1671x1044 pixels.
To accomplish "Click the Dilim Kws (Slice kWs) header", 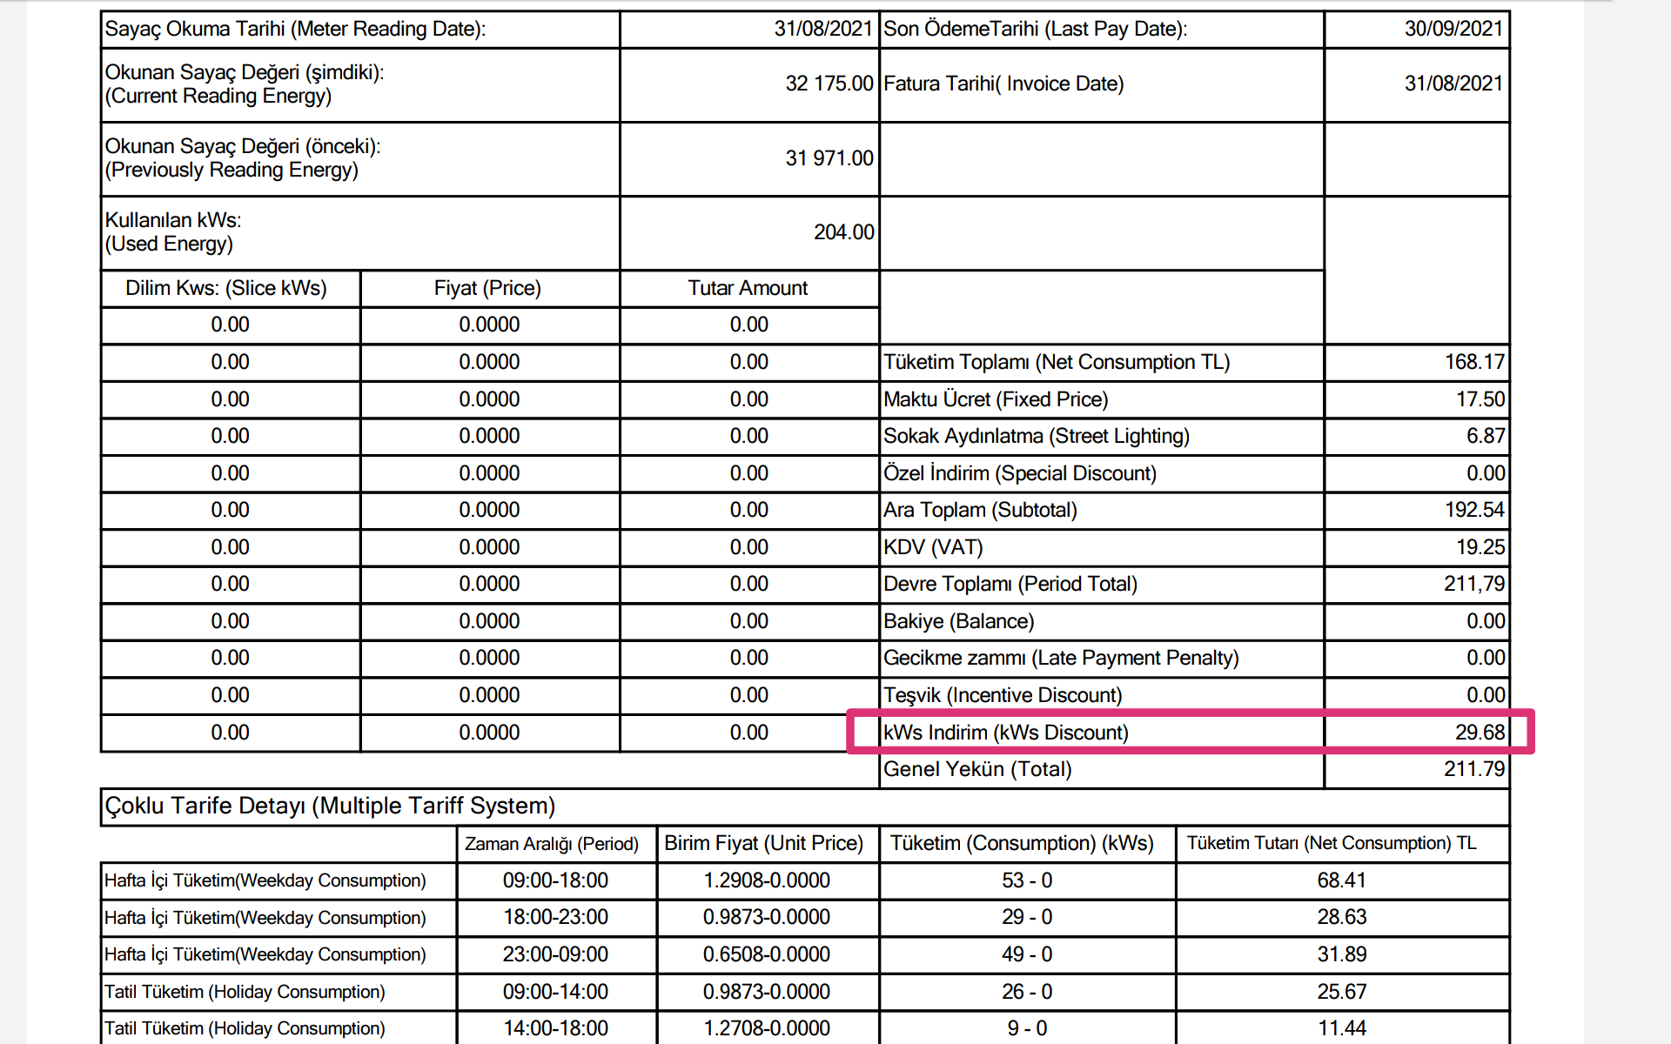I will [x=226, y=288].
